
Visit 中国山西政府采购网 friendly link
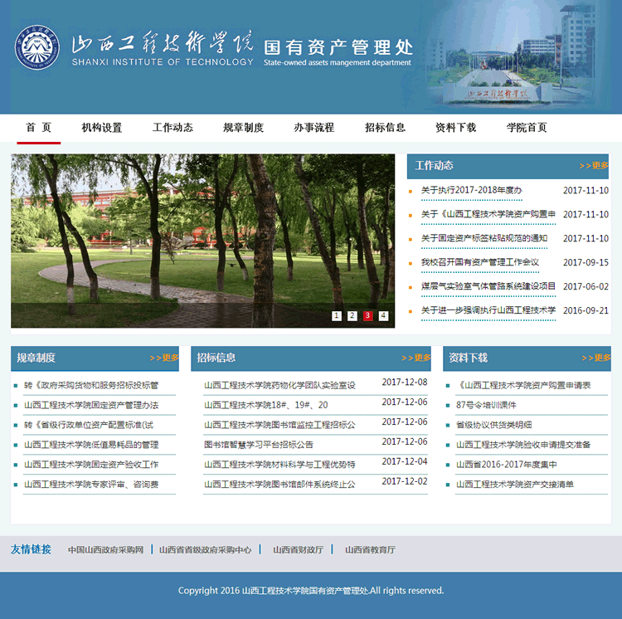[106, 550]
